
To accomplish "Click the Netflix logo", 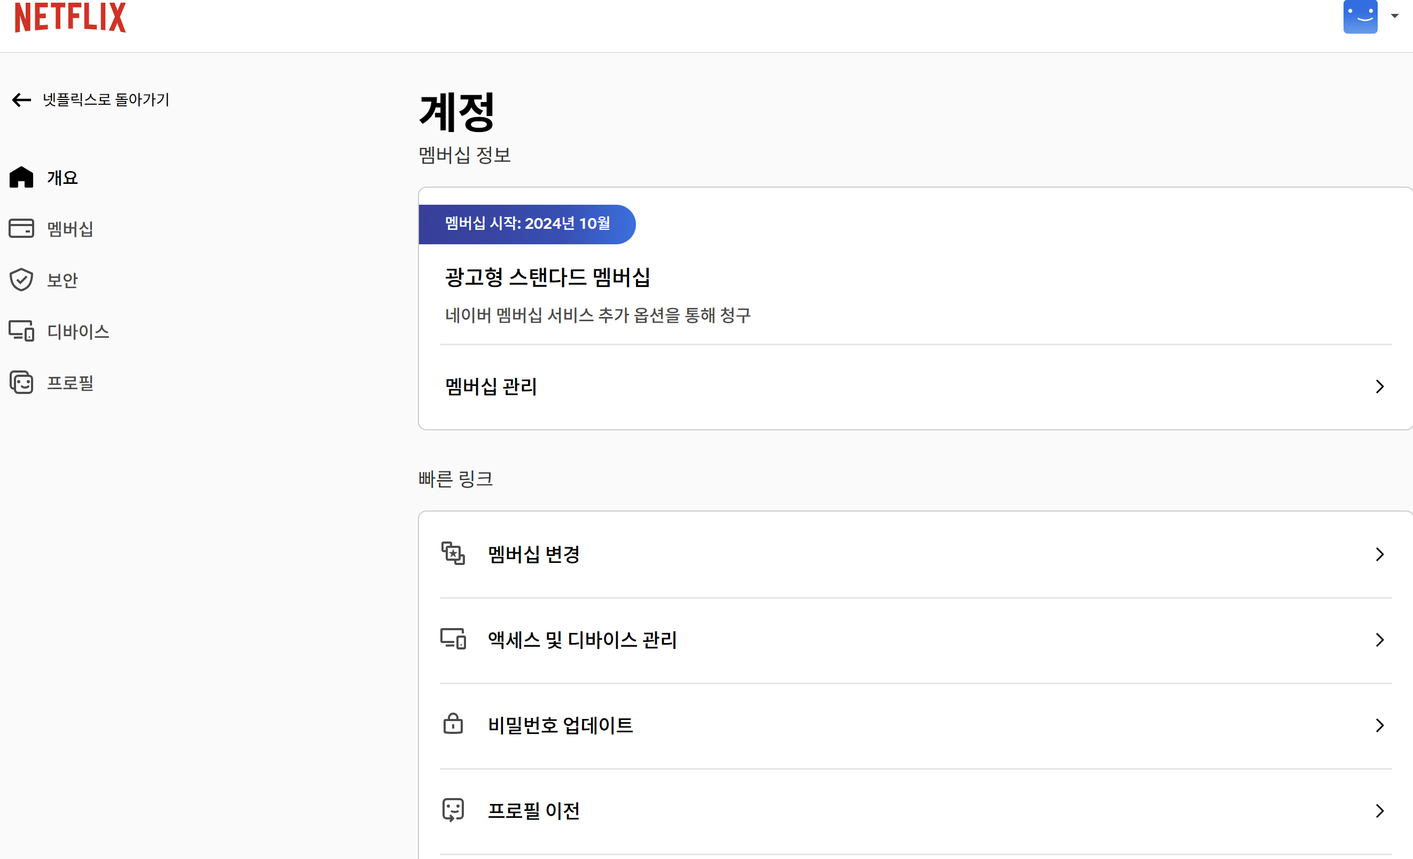I will (x=70, y=17).
